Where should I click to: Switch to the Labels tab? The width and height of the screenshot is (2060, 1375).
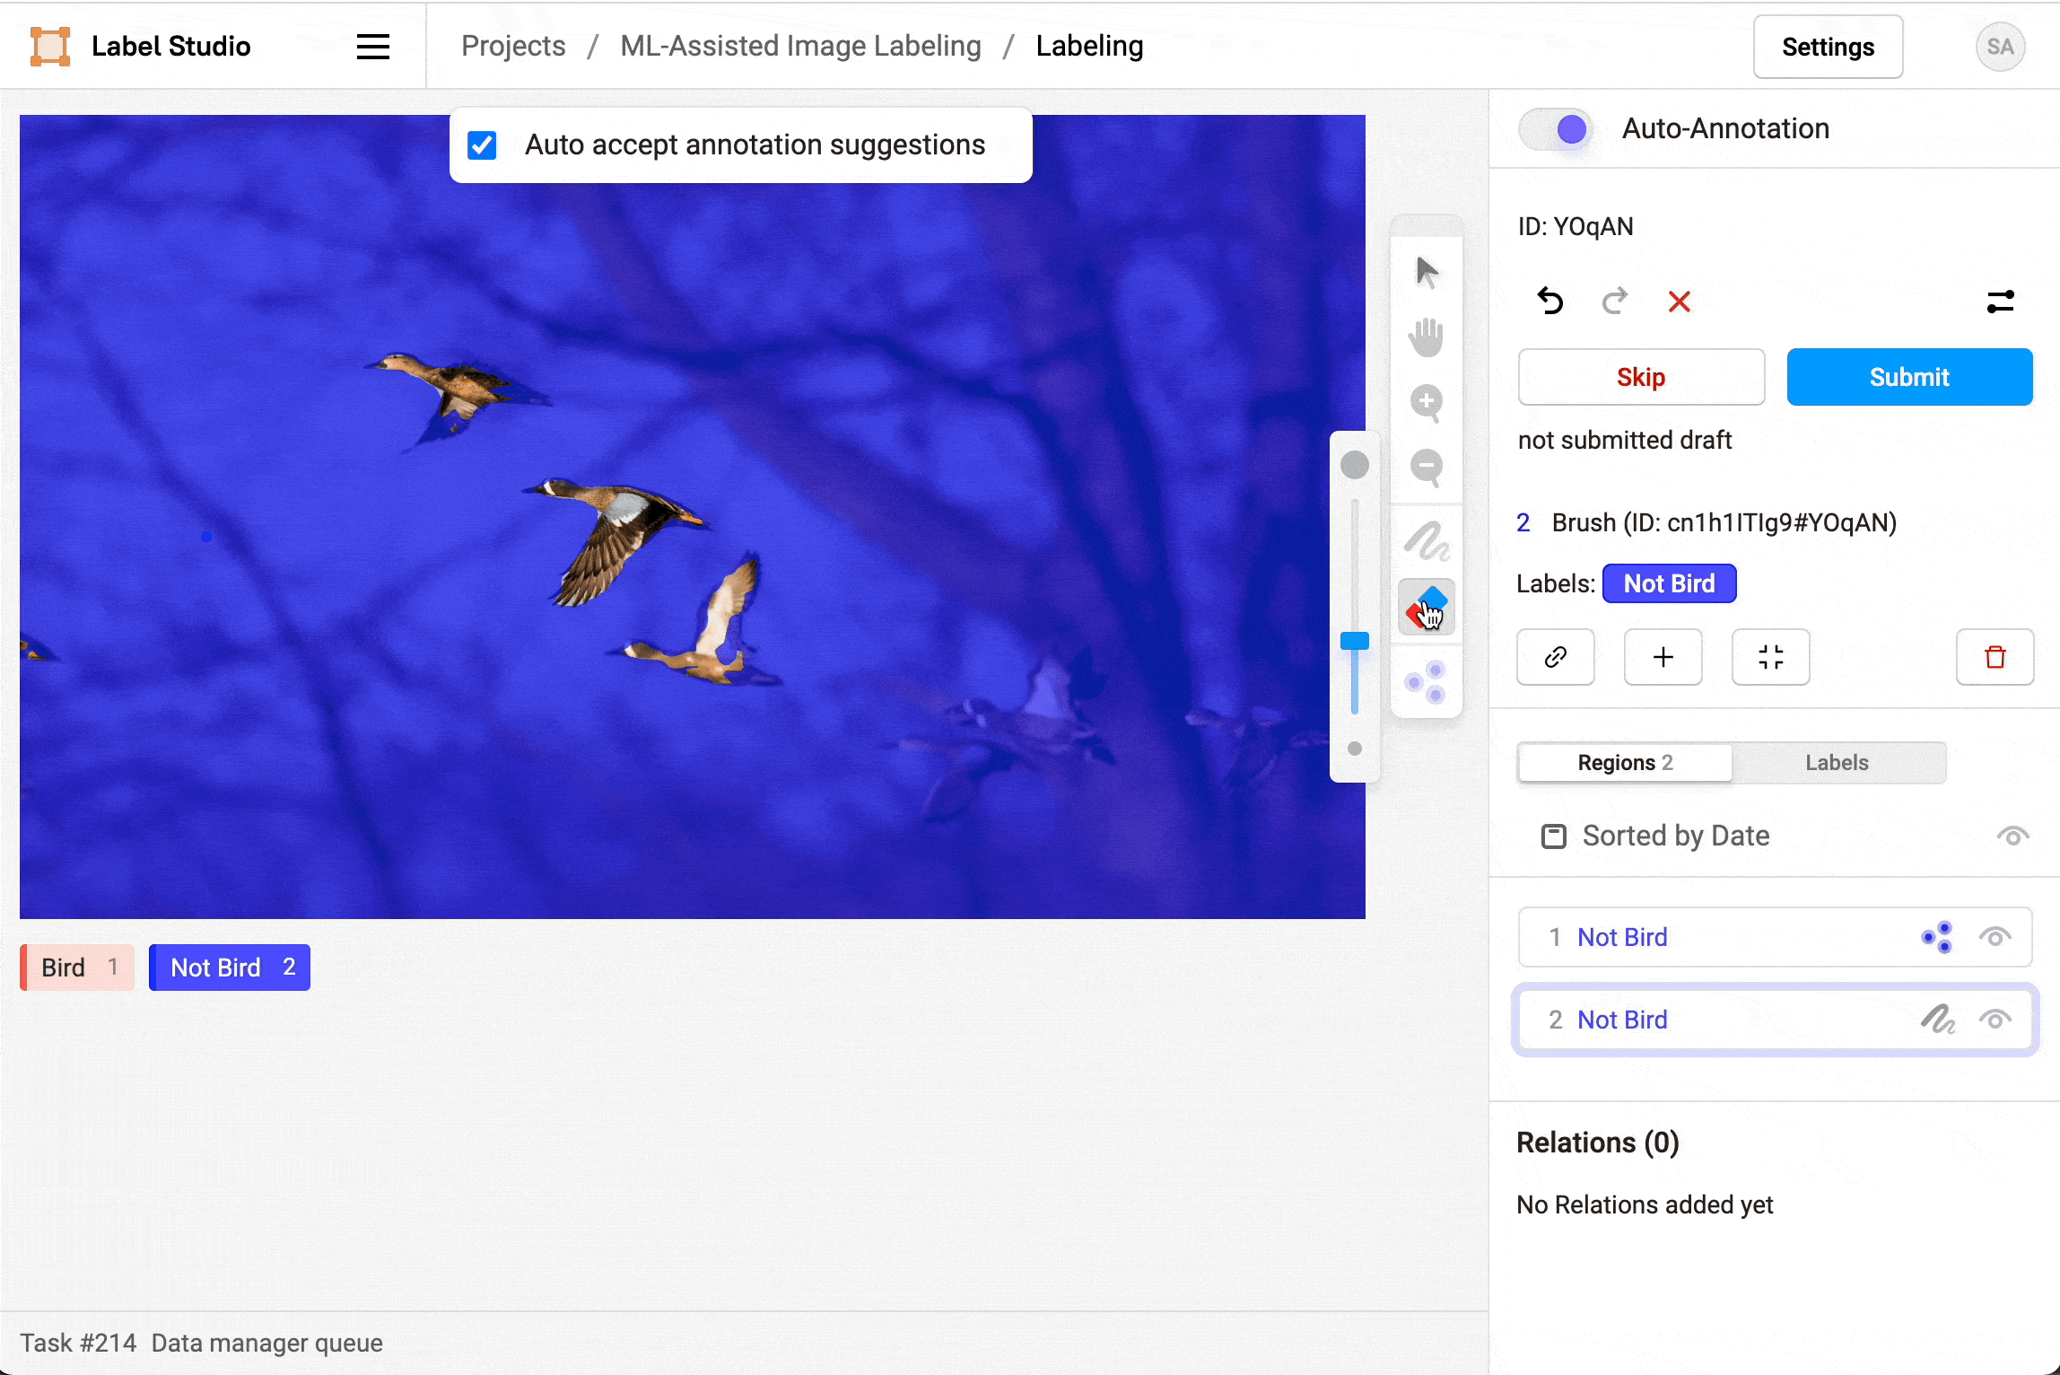1836,762
